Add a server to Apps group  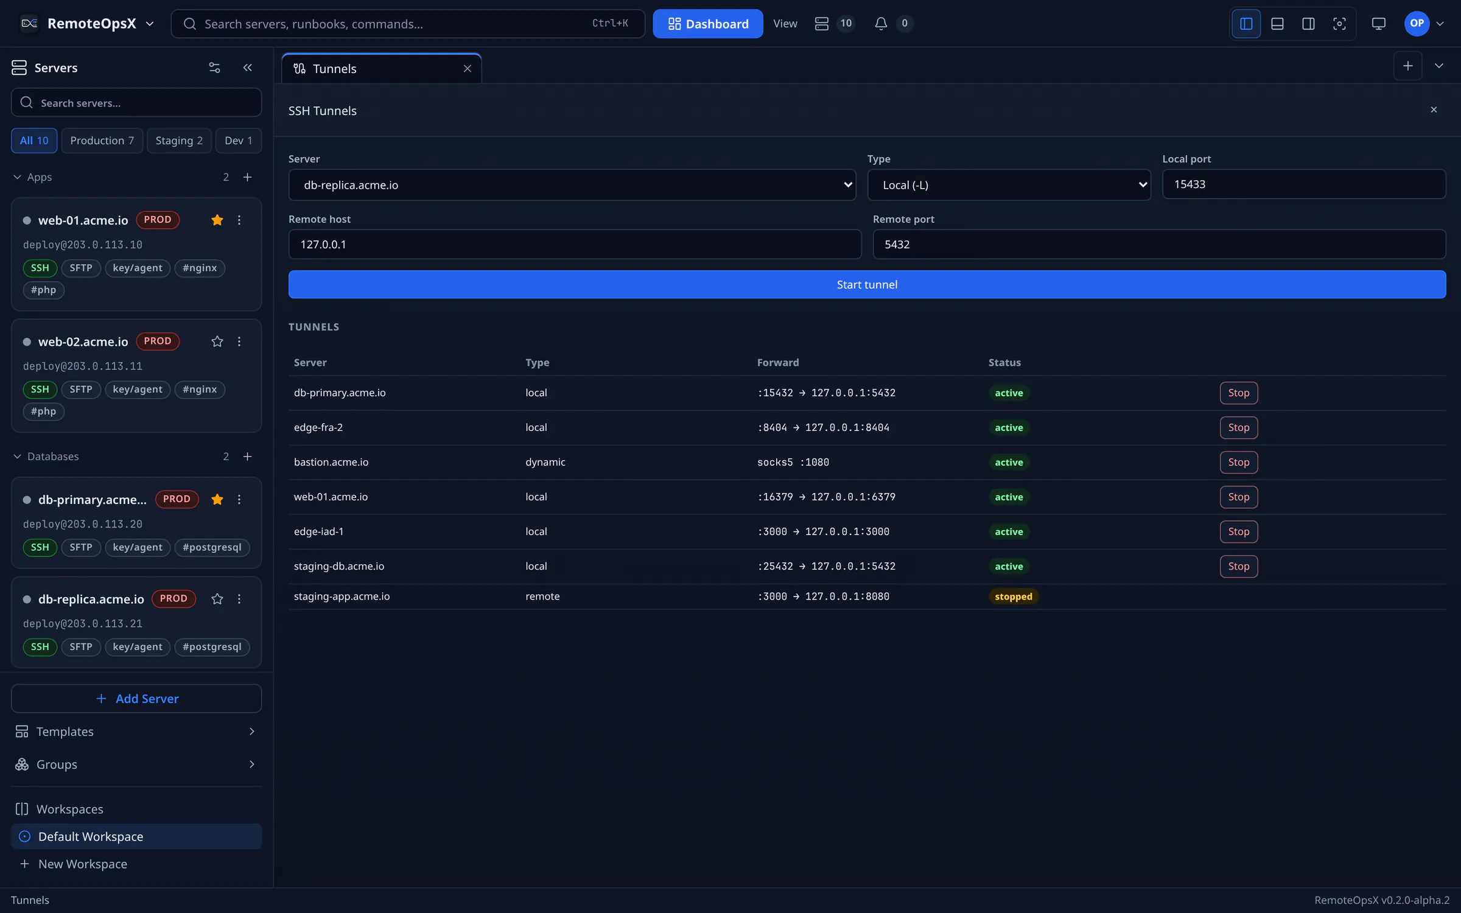(x=247, y=177)
